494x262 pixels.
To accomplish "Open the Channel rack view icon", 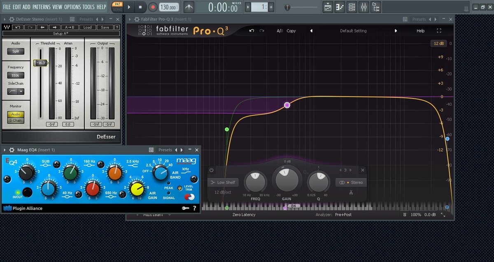I will tap(352, 7).
